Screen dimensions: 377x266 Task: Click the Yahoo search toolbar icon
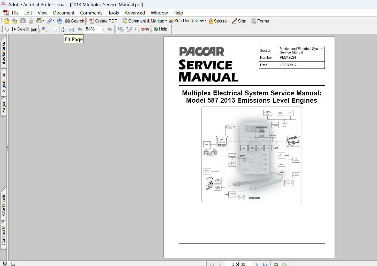click(145, 29)
